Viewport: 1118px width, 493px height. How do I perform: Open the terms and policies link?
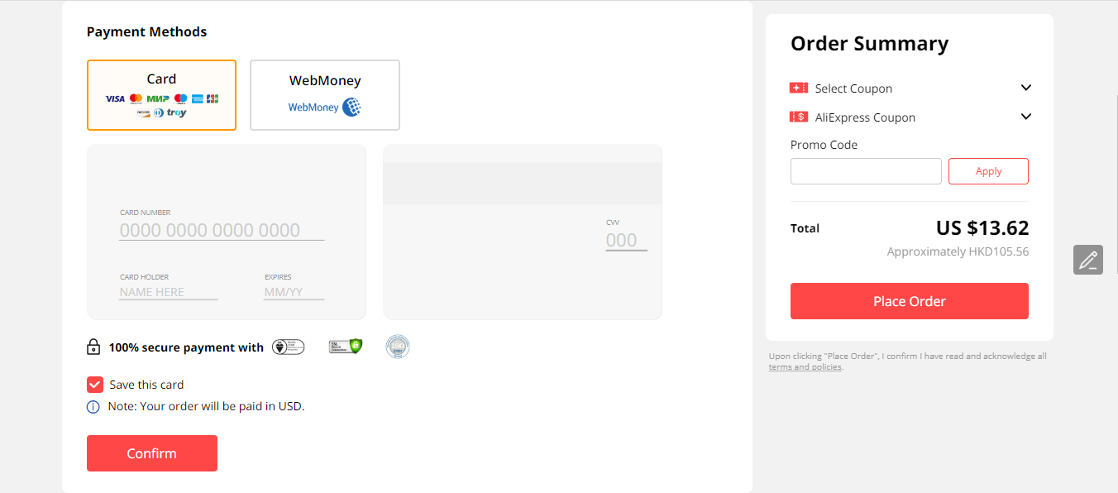coord(805,367)
